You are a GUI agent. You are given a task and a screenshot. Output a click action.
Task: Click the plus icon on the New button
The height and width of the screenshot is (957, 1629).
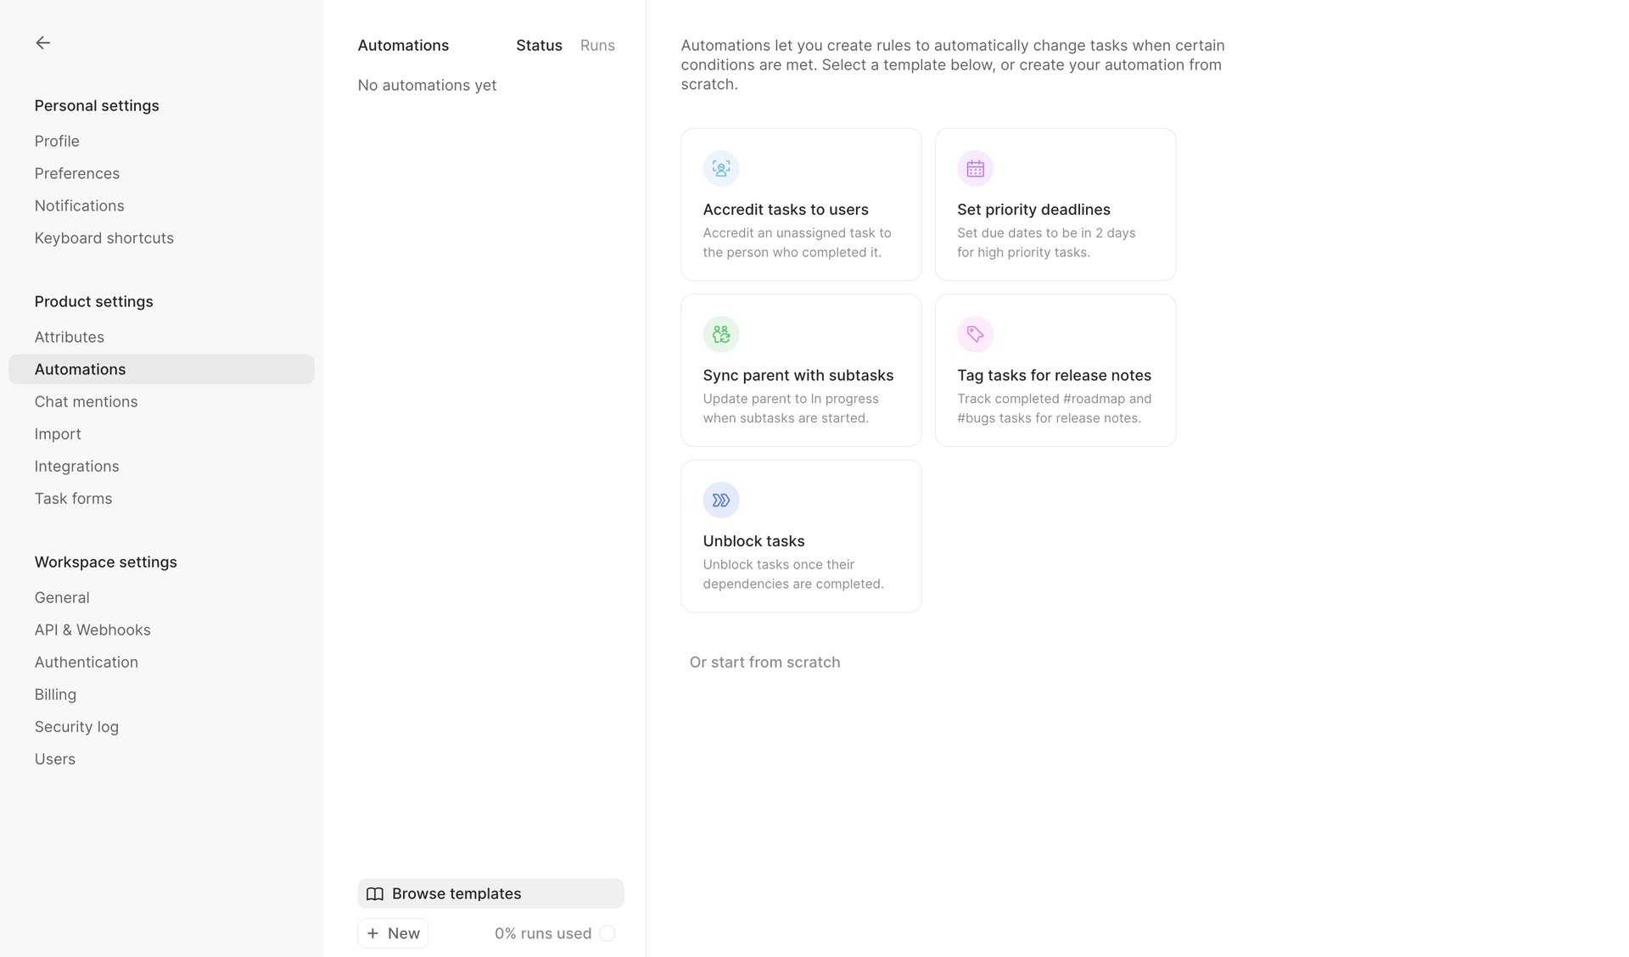[x=373, y=933]
